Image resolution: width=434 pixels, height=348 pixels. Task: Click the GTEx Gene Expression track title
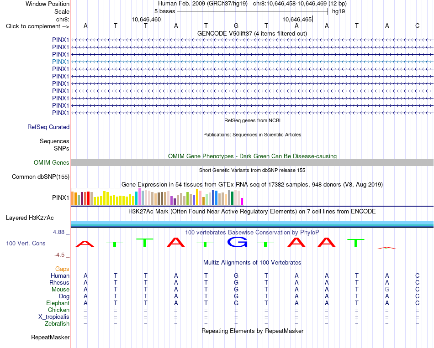[252, 184]
